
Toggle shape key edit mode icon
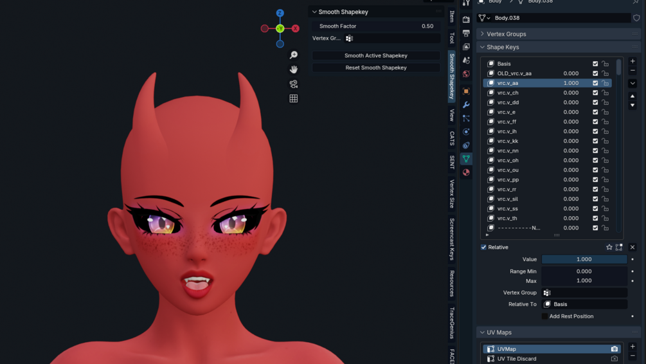tap(619, 248)
